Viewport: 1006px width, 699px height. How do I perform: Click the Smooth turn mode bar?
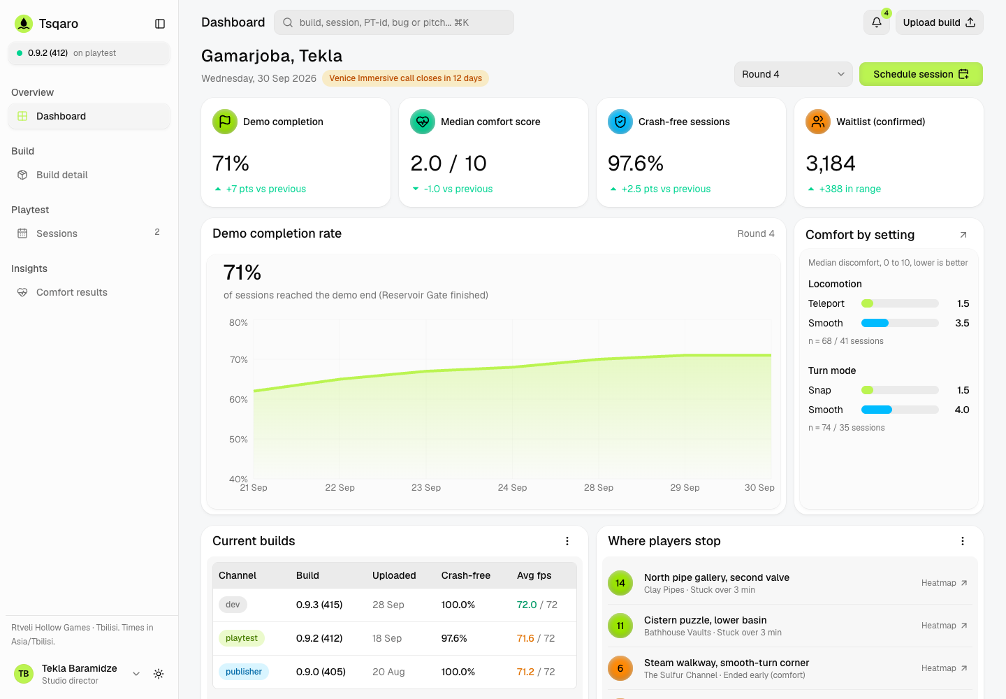tap(900, 410)
